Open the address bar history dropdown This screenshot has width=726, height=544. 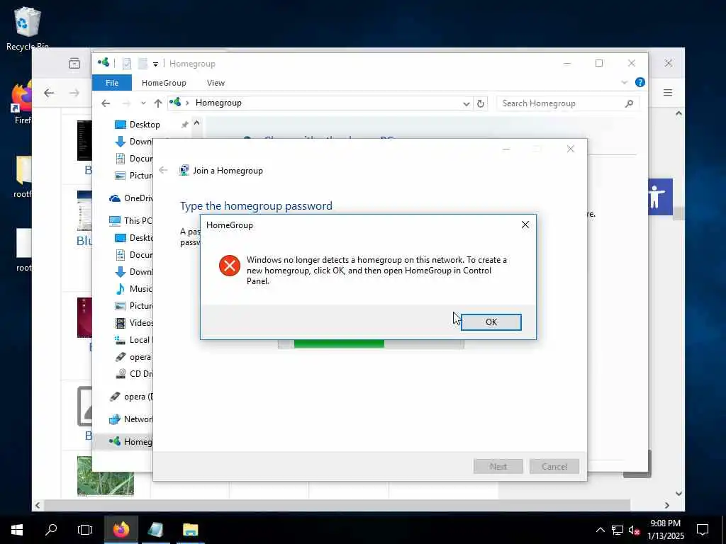pyautogui.click(x=467, y=103)
